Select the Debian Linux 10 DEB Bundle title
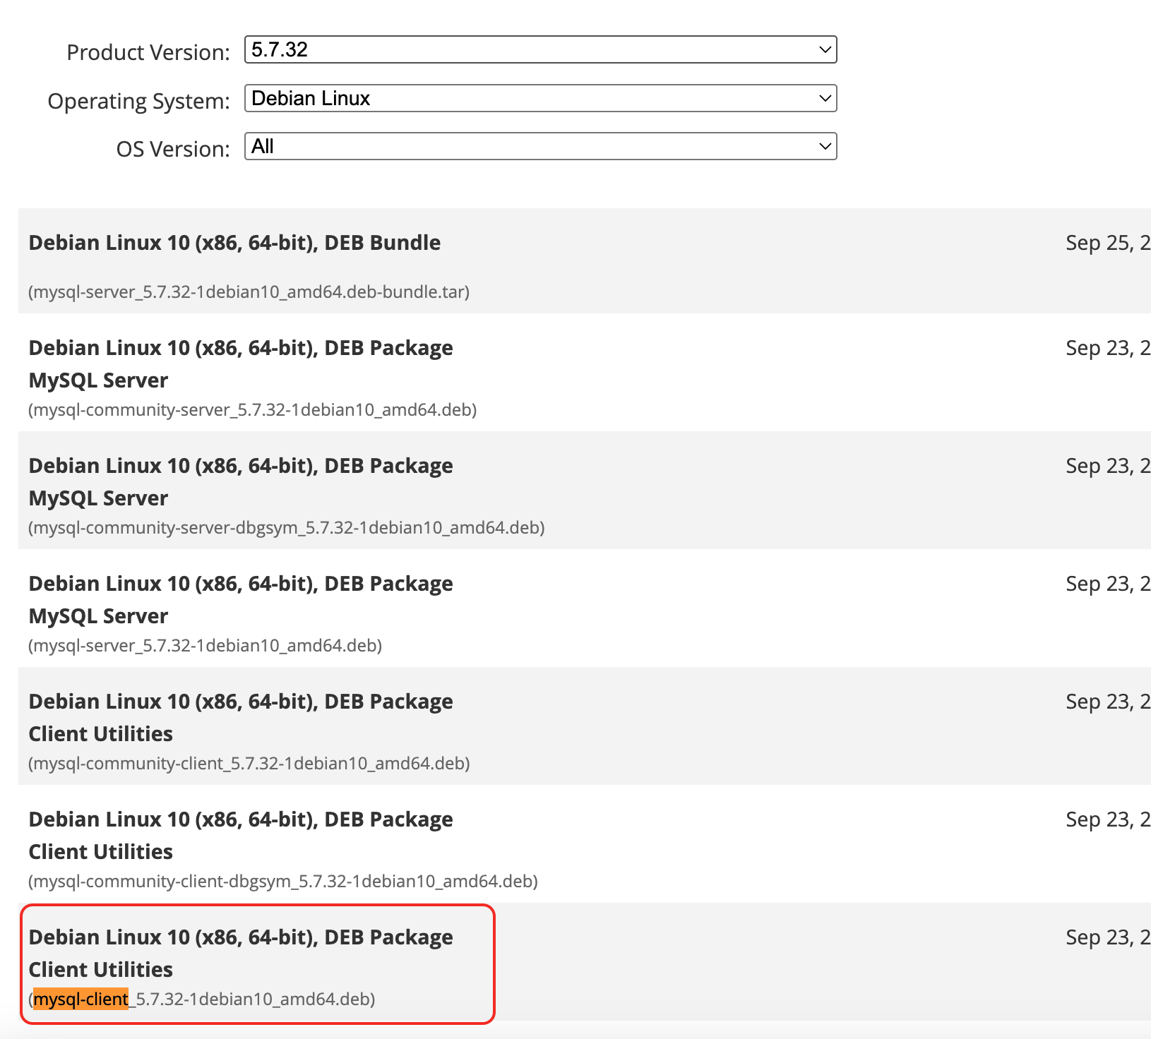Image resolution: width=1151 pixels, height=1039 pixels. pos(234,243)
